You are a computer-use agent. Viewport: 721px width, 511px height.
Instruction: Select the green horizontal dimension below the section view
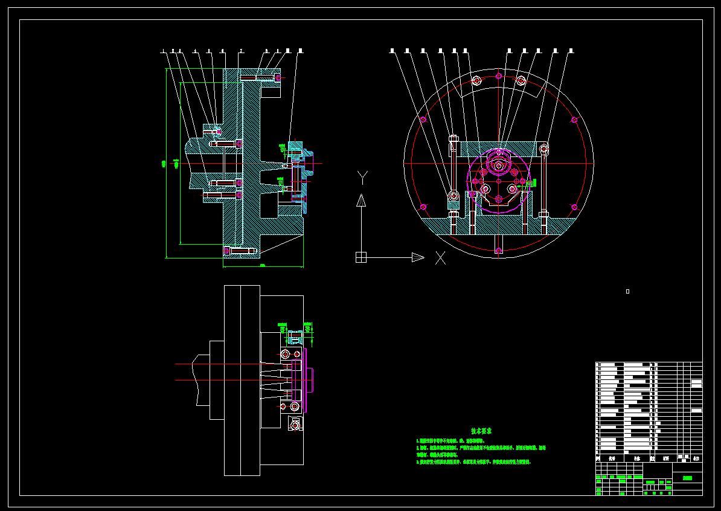(x=263, y=265)
